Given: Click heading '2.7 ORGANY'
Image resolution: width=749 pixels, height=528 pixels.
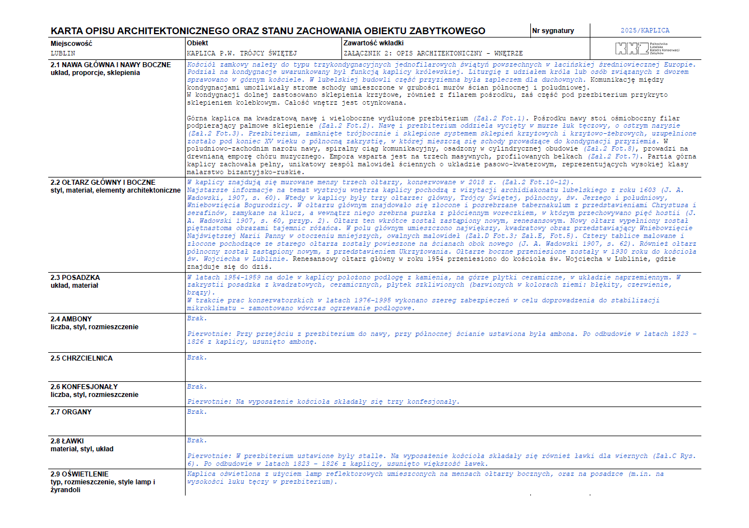Looking at the screenshot, I should [x=71, y=412].
